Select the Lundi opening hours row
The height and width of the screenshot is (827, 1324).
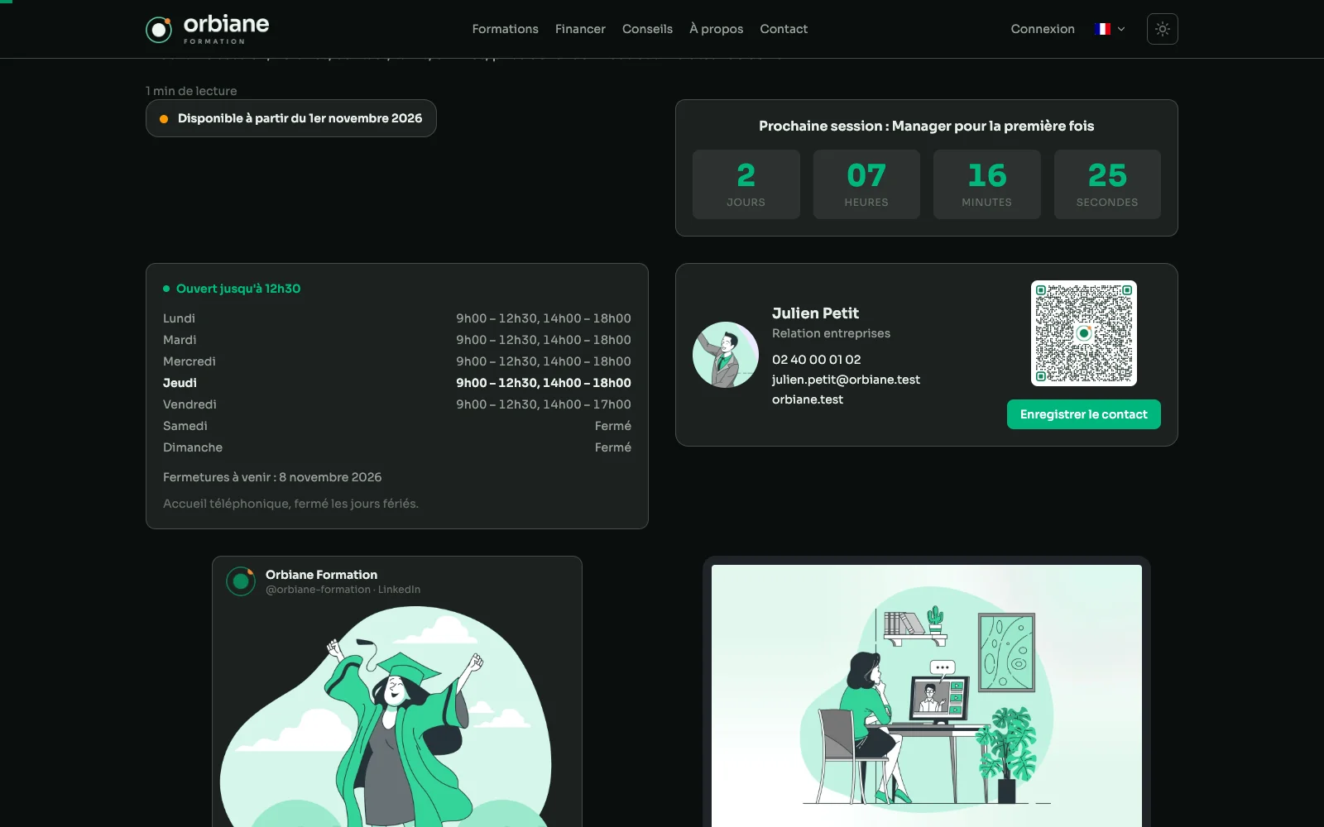tap(397, 318)
